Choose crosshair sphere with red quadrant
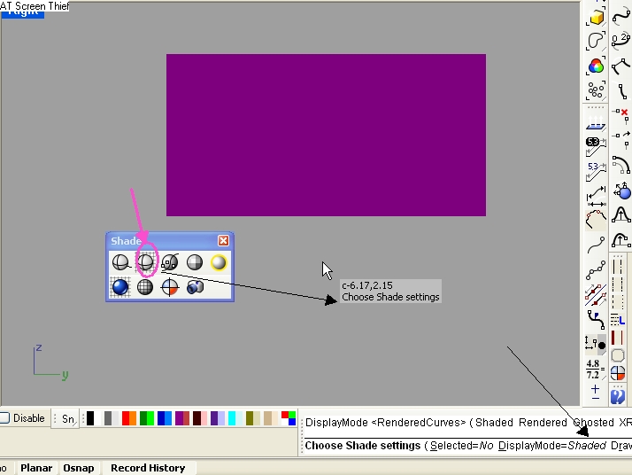The height and width of the screenshot is (475, 632). pyautogui.click(x=170, y=287)
